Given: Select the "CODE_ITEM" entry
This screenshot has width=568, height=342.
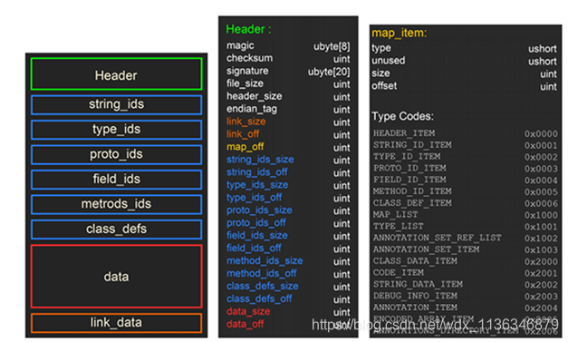Looking at the screenshot, I should pos(398,272).
